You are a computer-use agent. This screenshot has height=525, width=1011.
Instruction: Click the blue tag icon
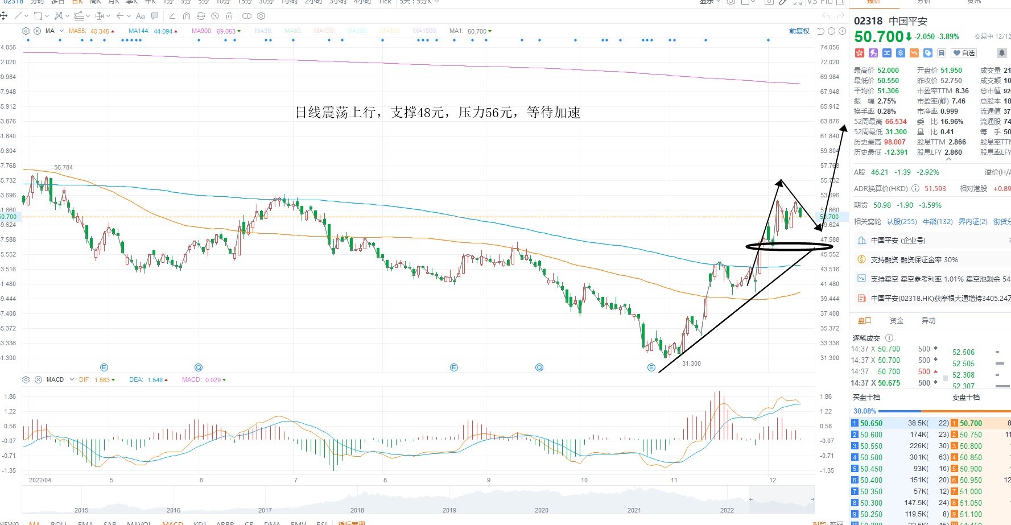[928, 53]
